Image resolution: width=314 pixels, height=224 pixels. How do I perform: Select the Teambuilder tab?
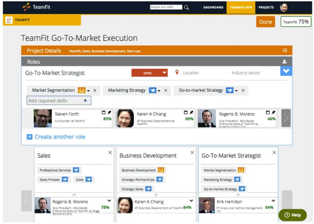tap(241, 7)
